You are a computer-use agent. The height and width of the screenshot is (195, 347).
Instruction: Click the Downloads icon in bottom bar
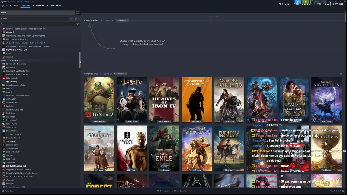tap(158, 191)
